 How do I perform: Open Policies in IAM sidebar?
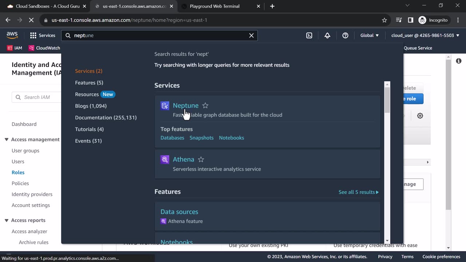(x=20, y=183)
